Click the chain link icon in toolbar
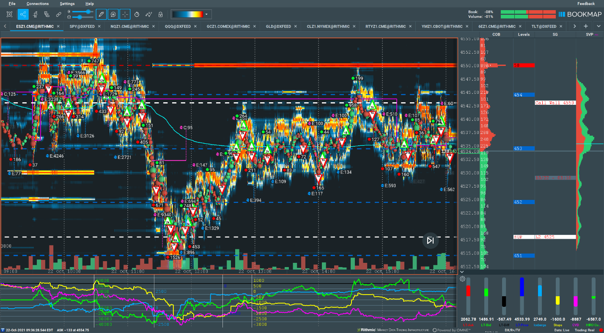 (x=58, y=14)
